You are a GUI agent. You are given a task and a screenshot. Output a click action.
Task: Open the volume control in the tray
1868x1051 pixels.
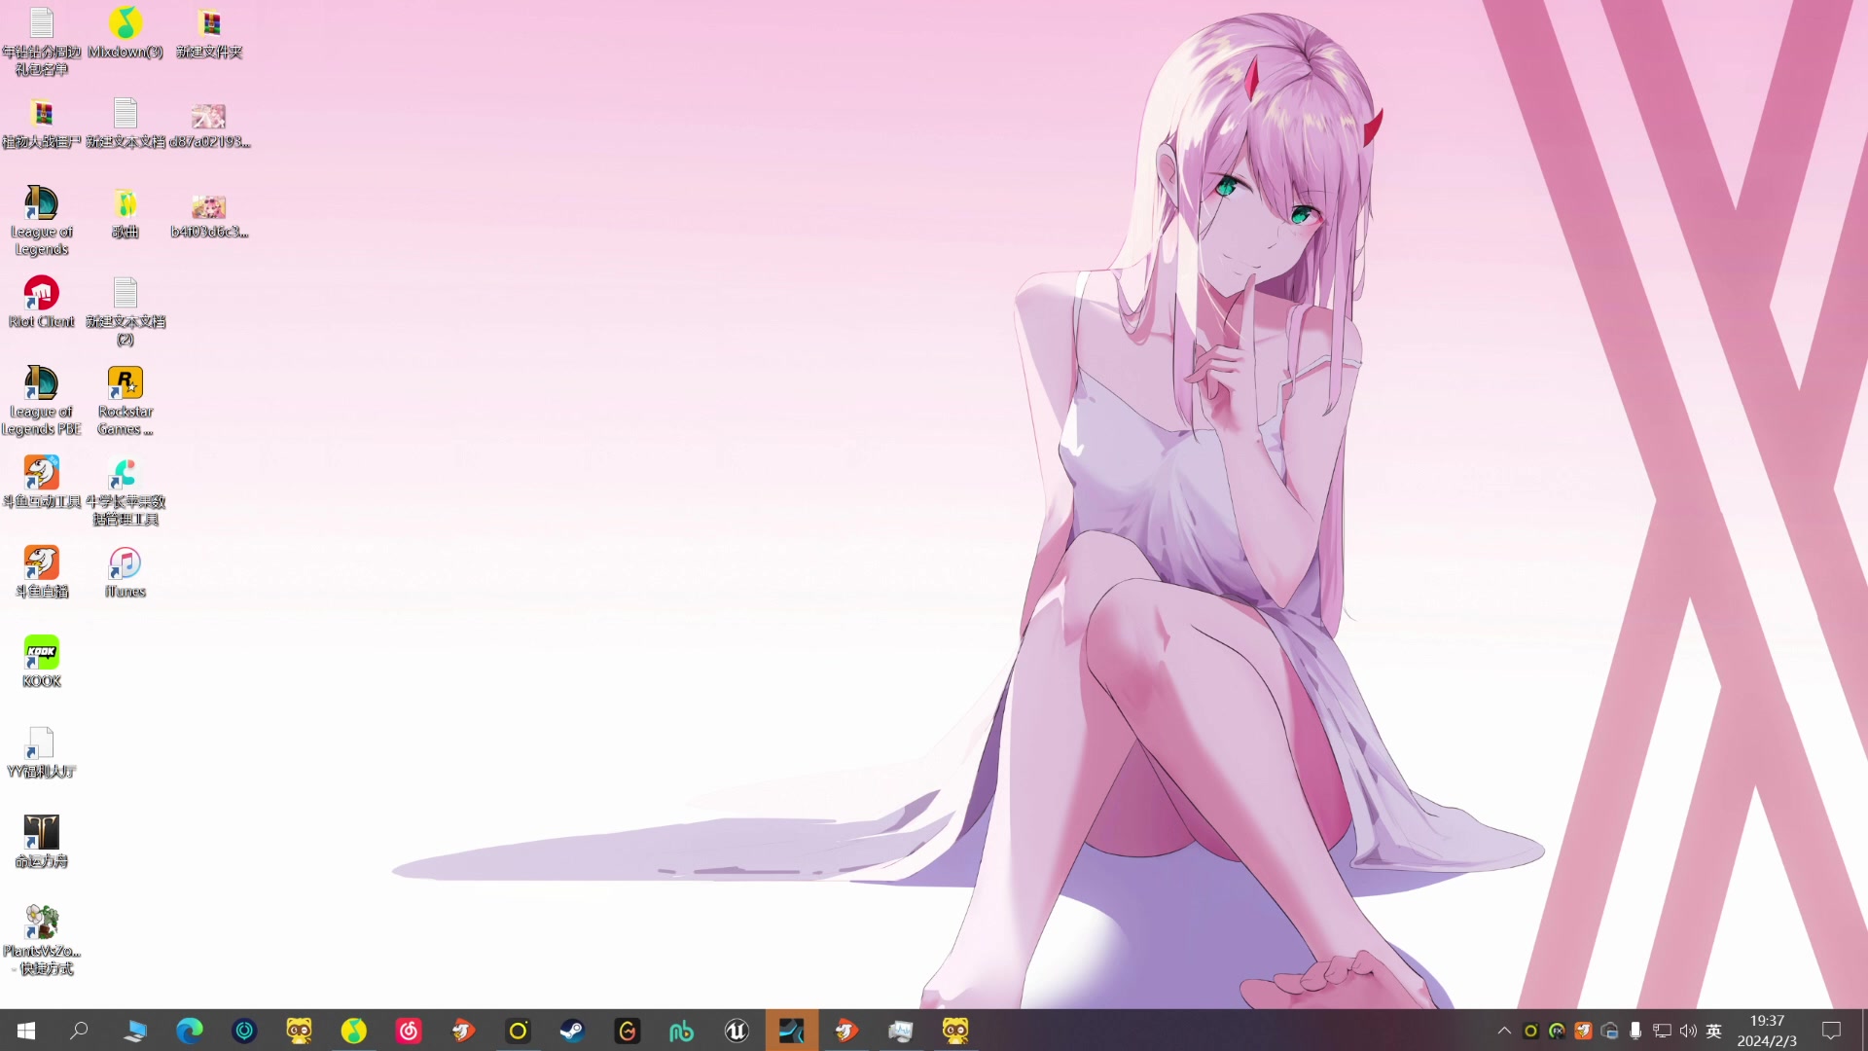coord(1688,1031)
